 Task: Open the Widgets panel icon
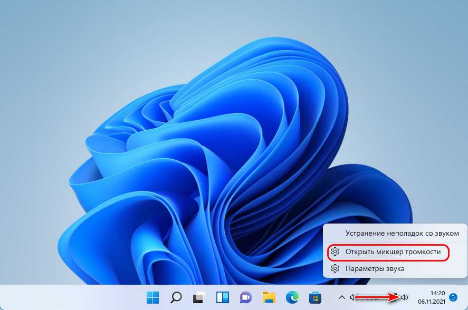point(222,297)
